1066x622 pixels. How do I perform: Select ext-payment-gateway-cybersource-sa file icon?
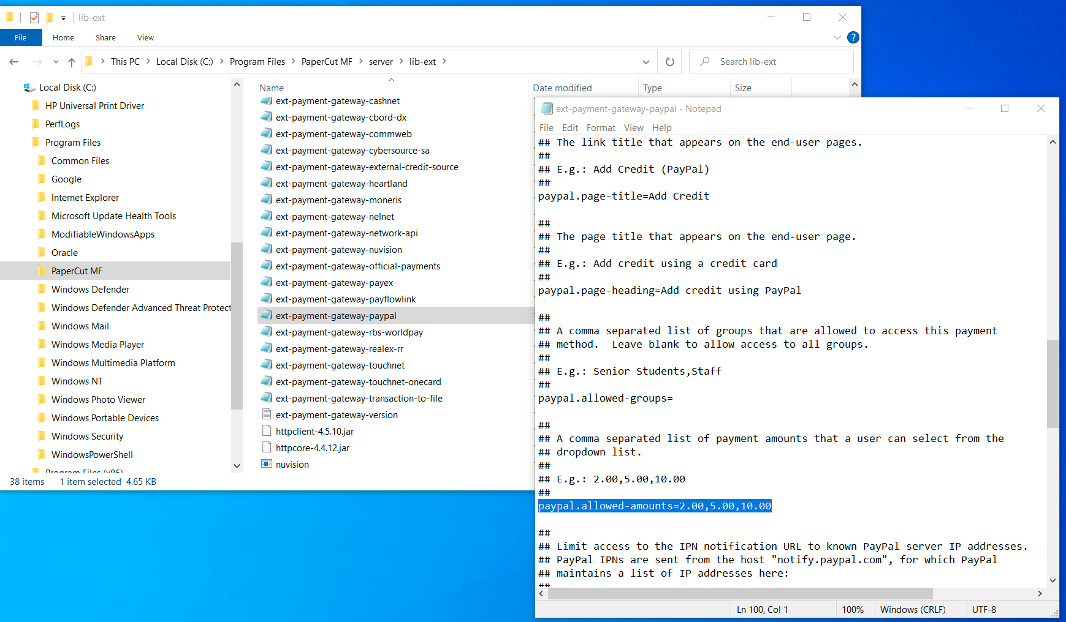[266, 151]
